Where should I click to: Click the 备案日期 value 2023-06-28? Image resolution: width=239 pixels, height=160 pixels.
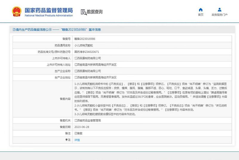coord(81,127)
